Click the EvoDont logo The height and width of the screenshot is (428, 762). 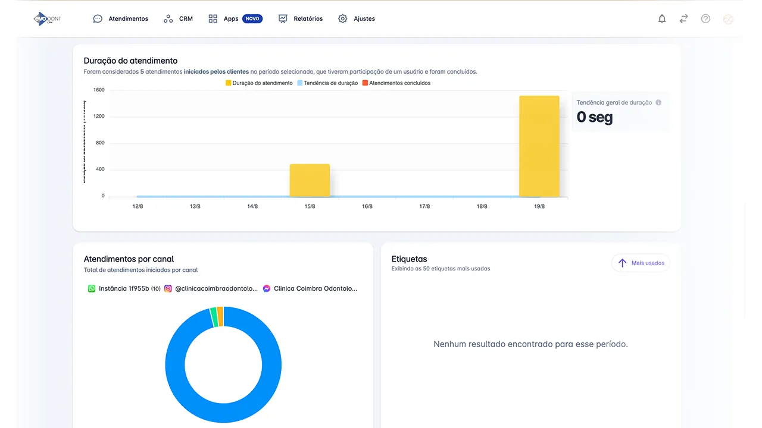47,19
